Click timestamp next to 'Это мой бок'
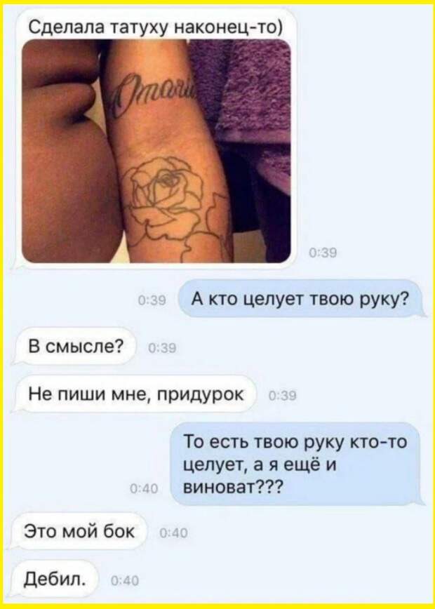435x609 pixels. click(x=173, y=534)
